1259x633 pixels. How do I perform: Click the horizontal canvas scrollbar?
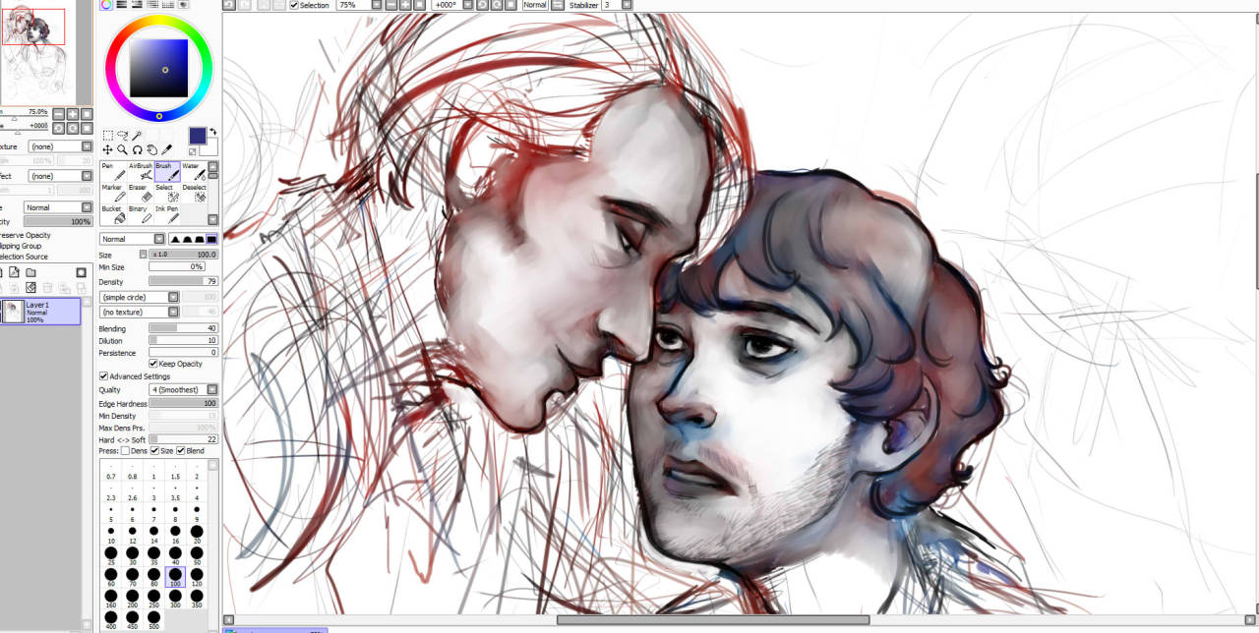coord(713,619)
